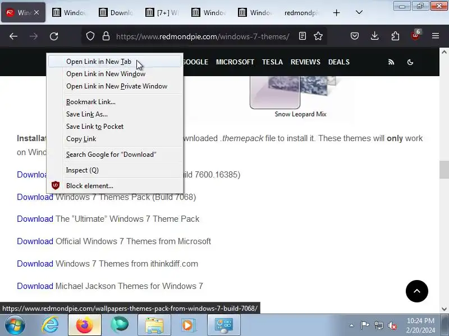This screenshot has width=449, height=336.
Task: Choose Copy Link from the context menu
Action: point(114,138)
